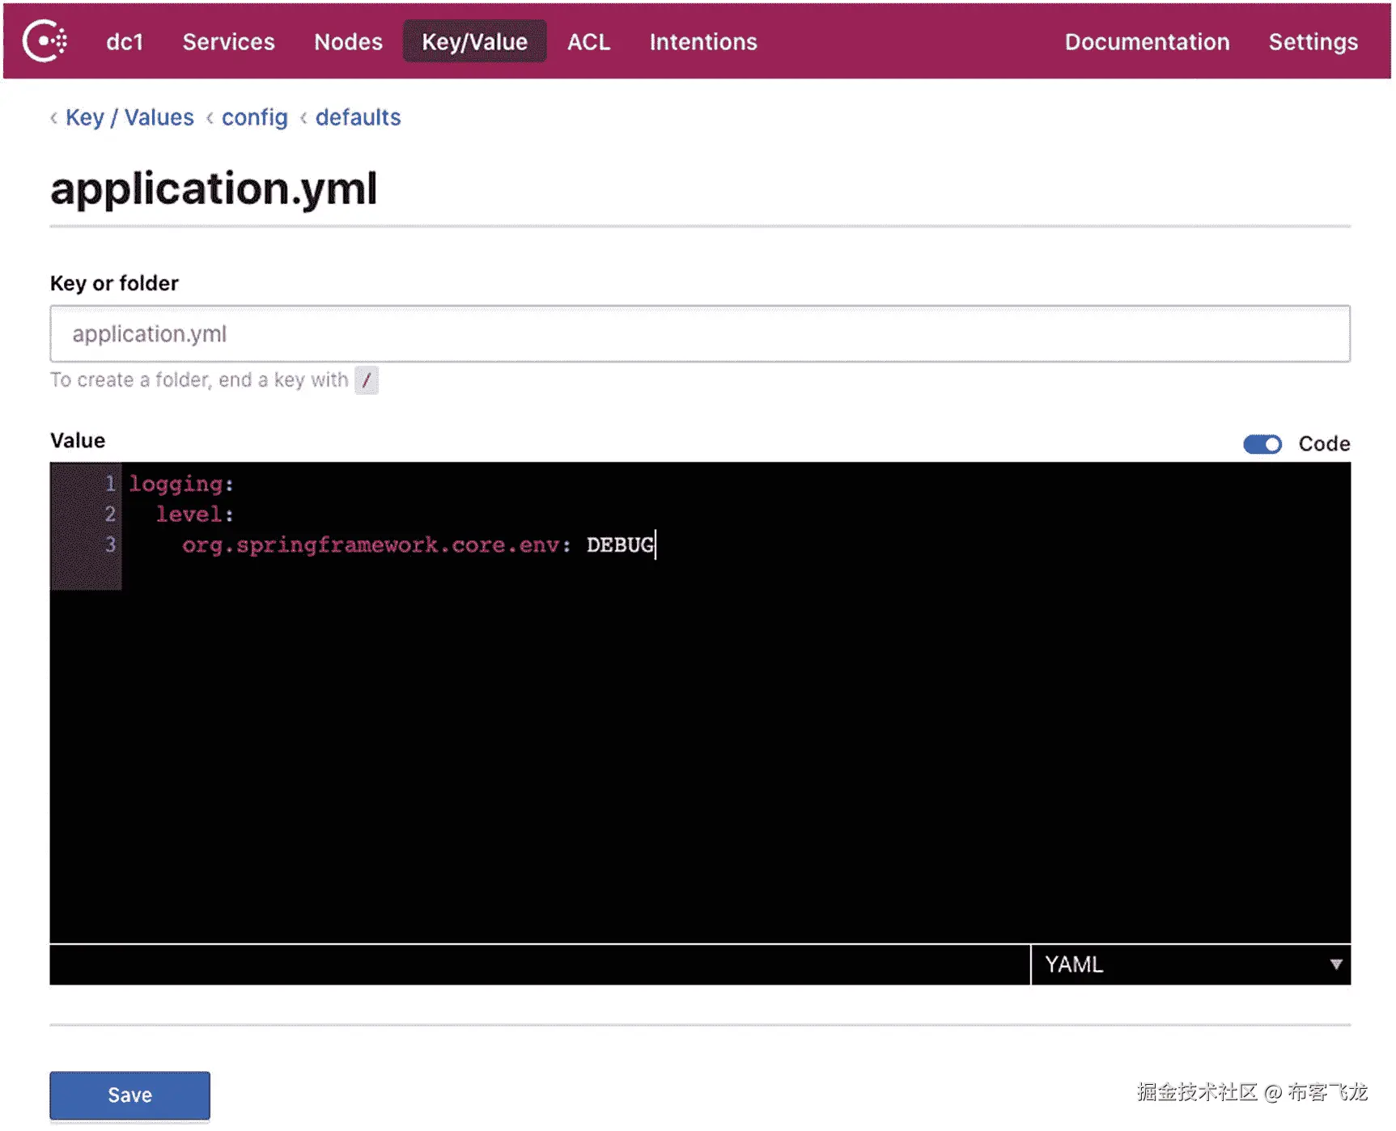Click line number 3 in the gutter
This screenshot has height=1131, width=1396.
click(110, 544)
